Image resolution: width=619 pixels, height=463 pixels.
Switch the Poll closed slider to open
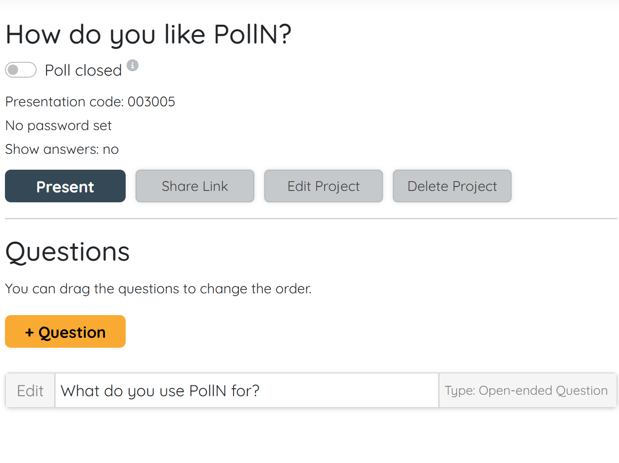(x=20, y=70)
